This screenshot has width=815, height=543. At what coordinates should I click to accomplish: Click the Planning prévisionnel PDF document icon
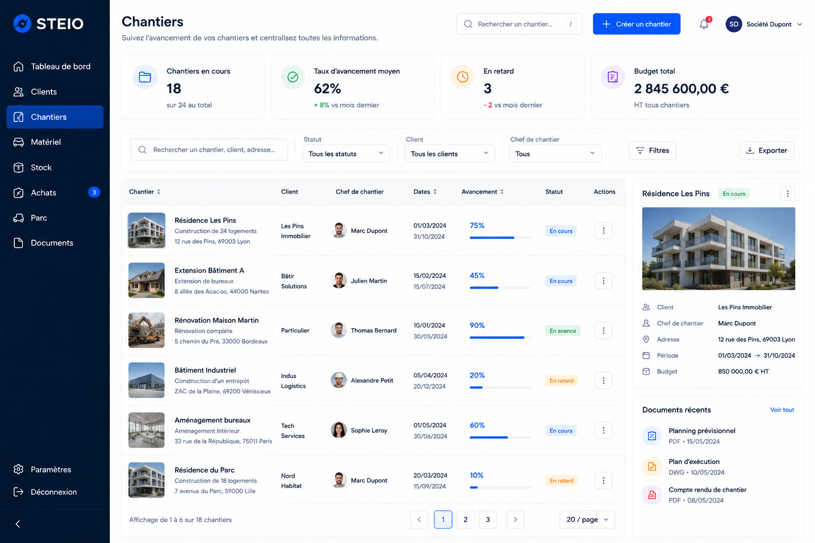(652, 436)
